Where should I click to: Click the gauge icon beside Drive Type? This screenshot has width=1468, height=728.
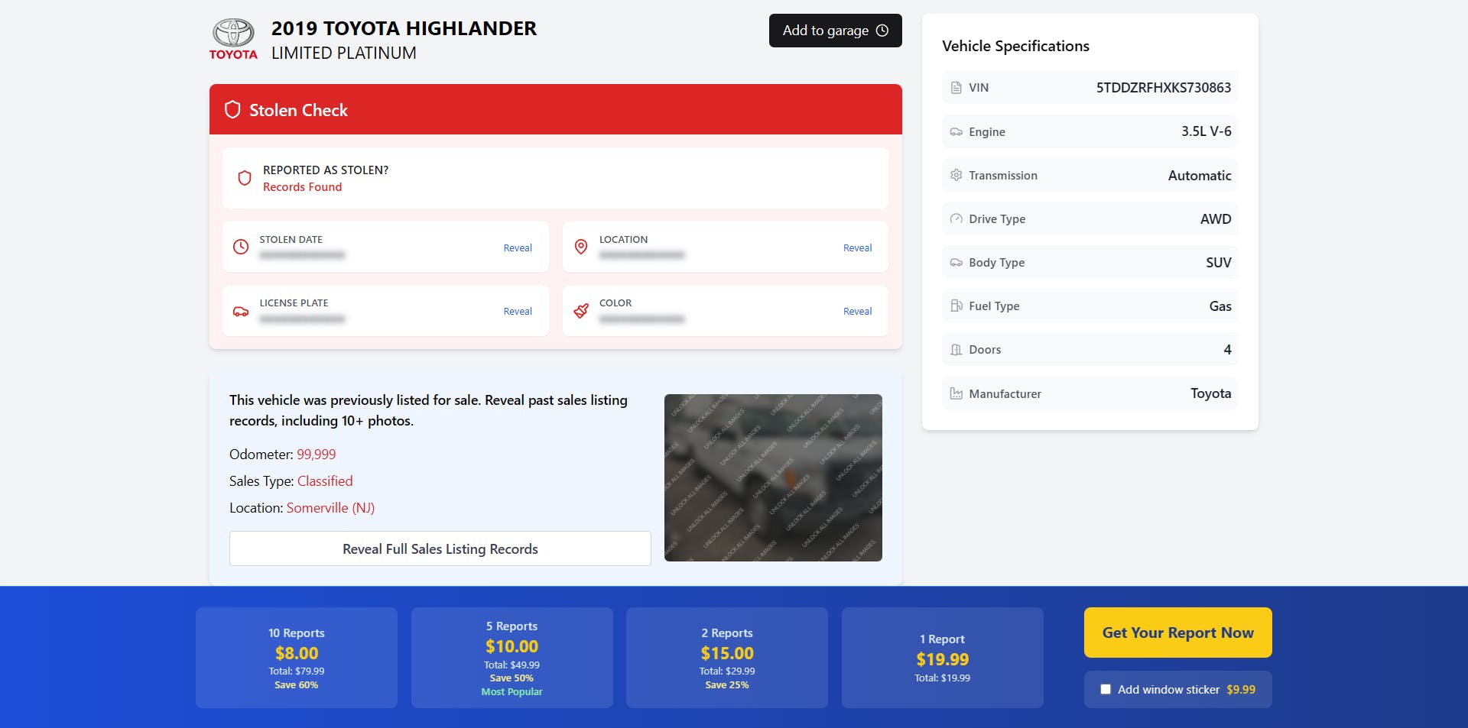coord(956,218)
